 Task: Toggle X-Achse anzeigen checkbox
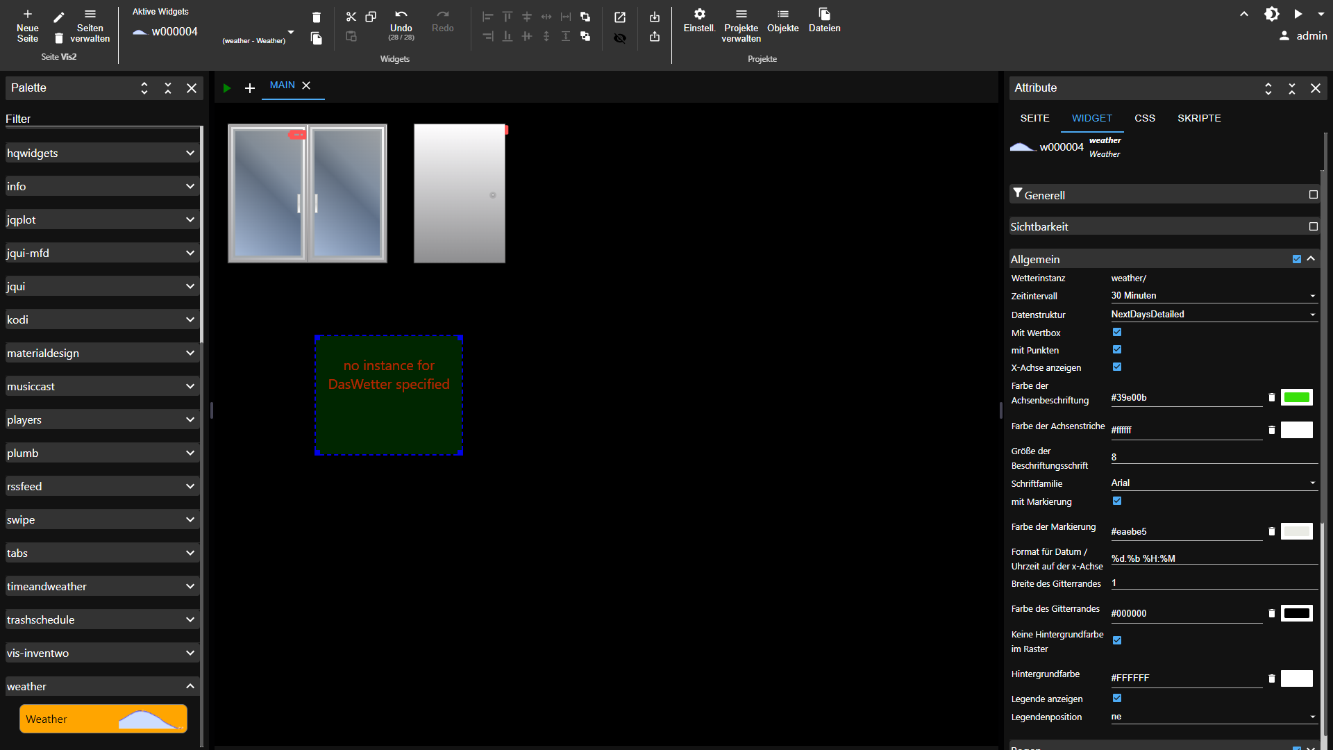tap(1117, 367)
